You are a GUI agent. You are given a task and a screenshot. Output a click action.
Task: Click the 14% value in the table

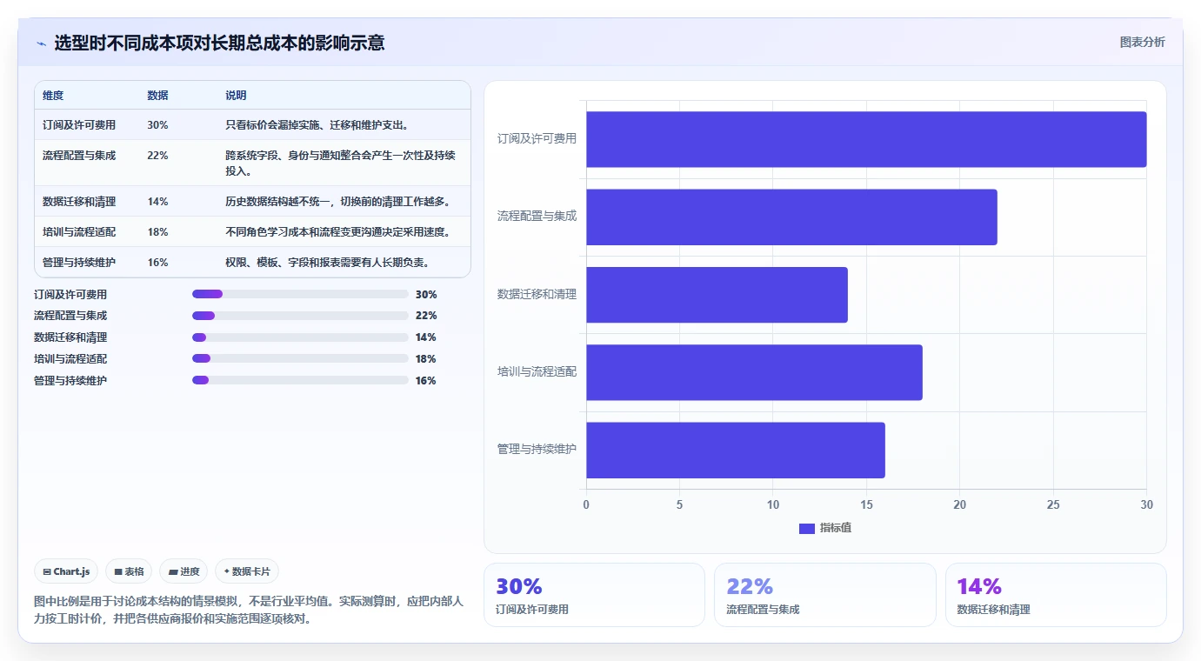(x=157, y=202)
